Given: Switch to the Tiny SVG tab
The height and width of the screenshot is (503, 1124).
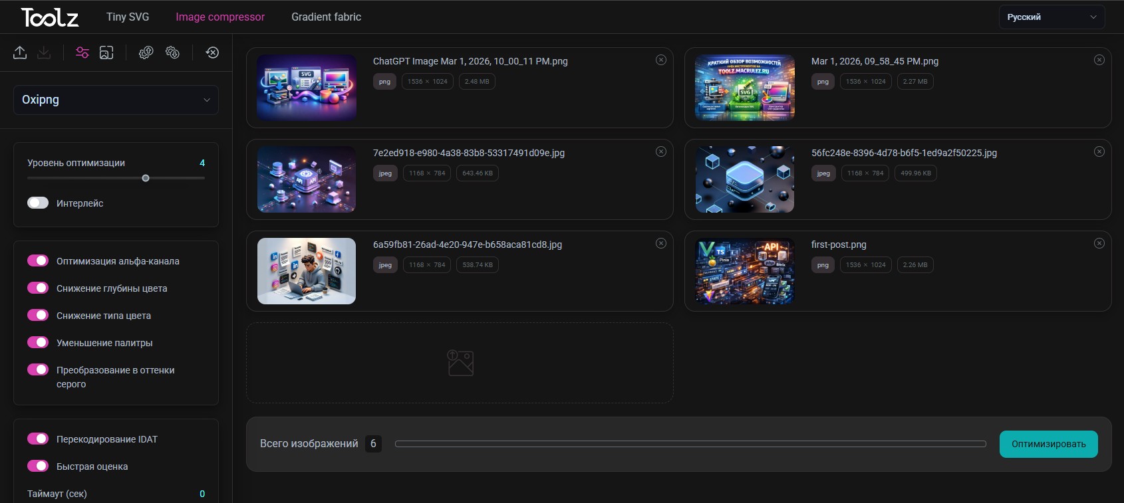Looking at the screenshot, I should click(x=128, y=17).
